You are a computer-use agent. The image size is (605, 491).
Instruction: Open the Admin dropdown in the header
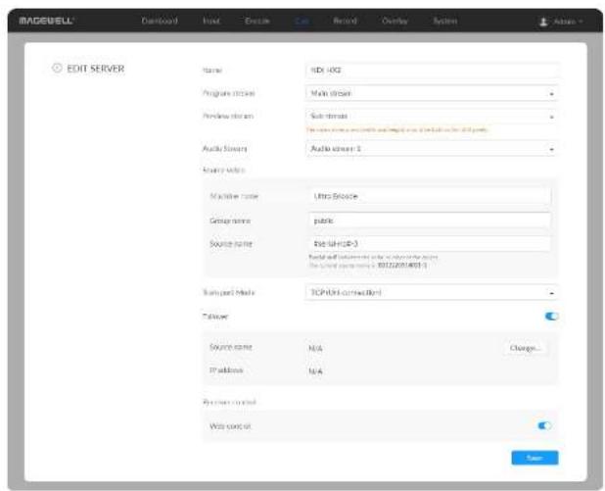[x=568, y=22]
